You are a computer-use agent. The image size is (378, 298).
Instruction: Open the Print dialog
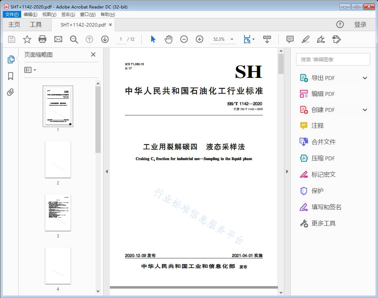[42, 39]
